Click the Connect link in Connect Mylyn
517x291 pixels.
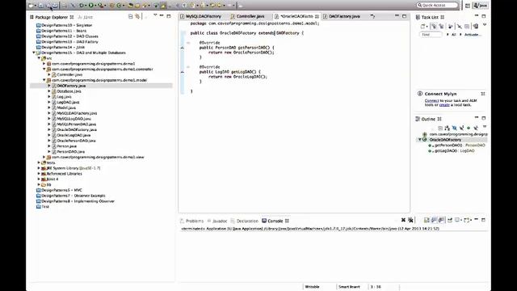tap(431, 100)
